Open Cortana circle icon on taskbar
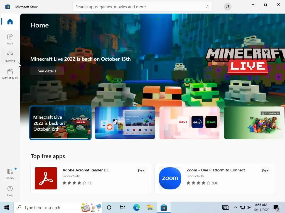The height and width of the screenshot is (213, 285). [109, 207]
